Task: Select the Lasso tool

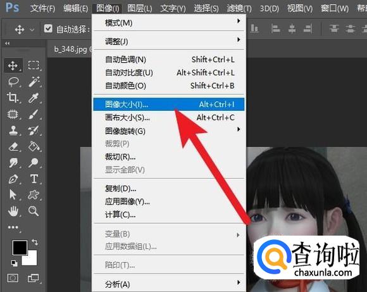Action: [x=13, y=82]
